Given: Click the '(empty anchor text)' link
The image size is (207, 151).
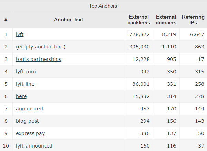Looking at the screenshot, I should [40, 47].
